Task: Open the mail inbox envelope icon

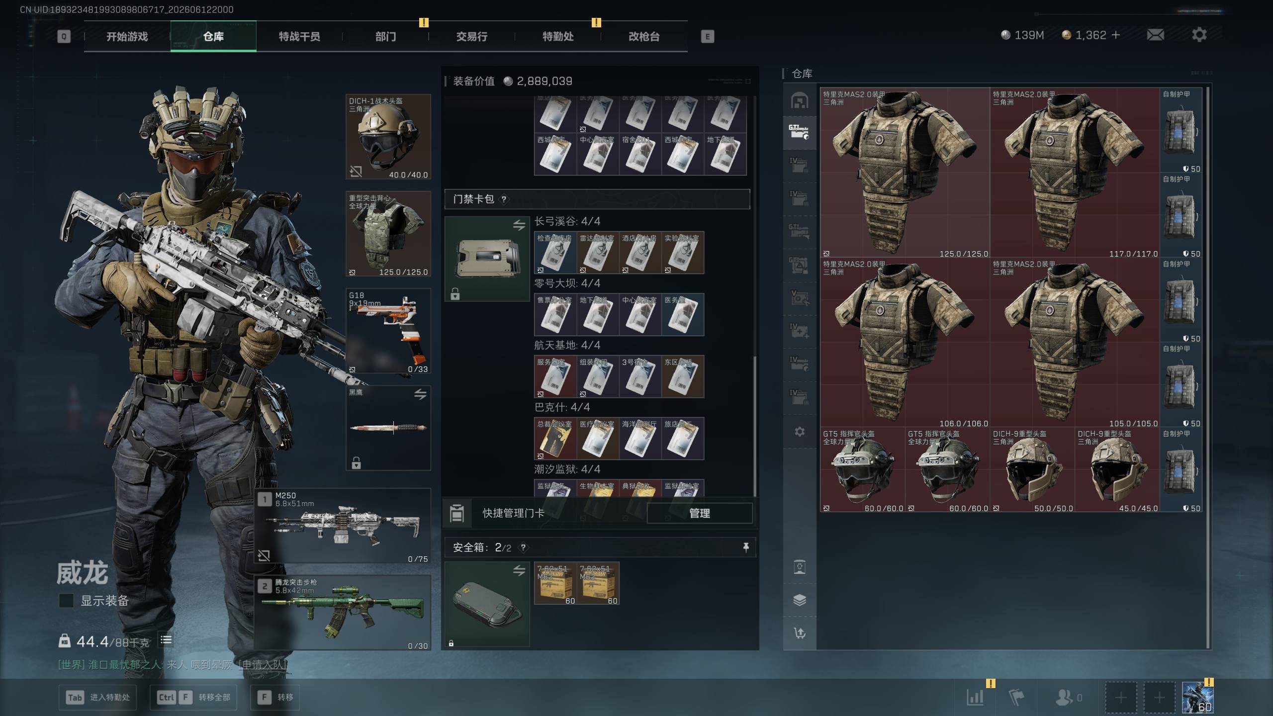Action: 1155,35
